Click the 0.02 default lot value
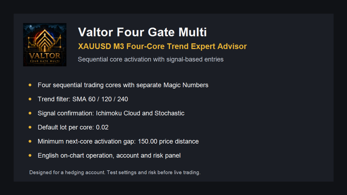This screenshot has height=195, width=347. 102,127
